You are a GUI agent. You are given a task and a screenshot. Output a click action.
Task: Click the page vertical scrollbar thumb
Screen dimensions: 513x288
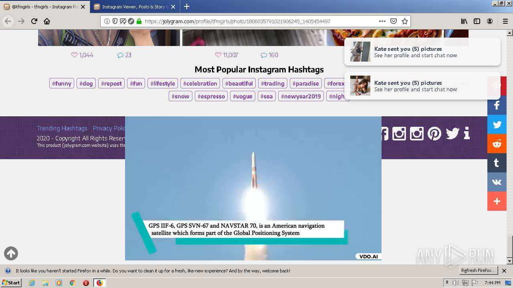click(x=510, y=247)
